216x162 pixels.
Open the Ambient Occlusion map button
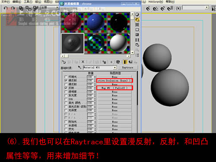pos(114,80)
